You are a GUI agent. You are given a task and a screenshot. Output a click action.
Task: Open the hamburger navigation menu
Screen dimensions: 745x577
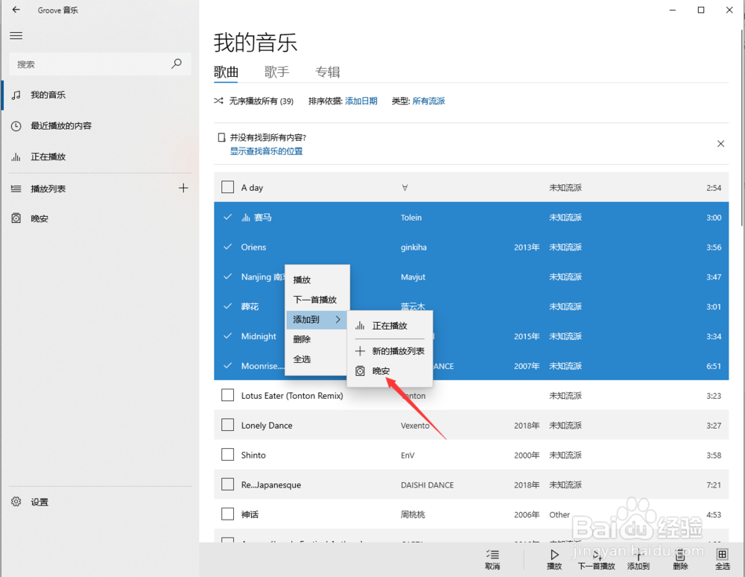(16, 36)
